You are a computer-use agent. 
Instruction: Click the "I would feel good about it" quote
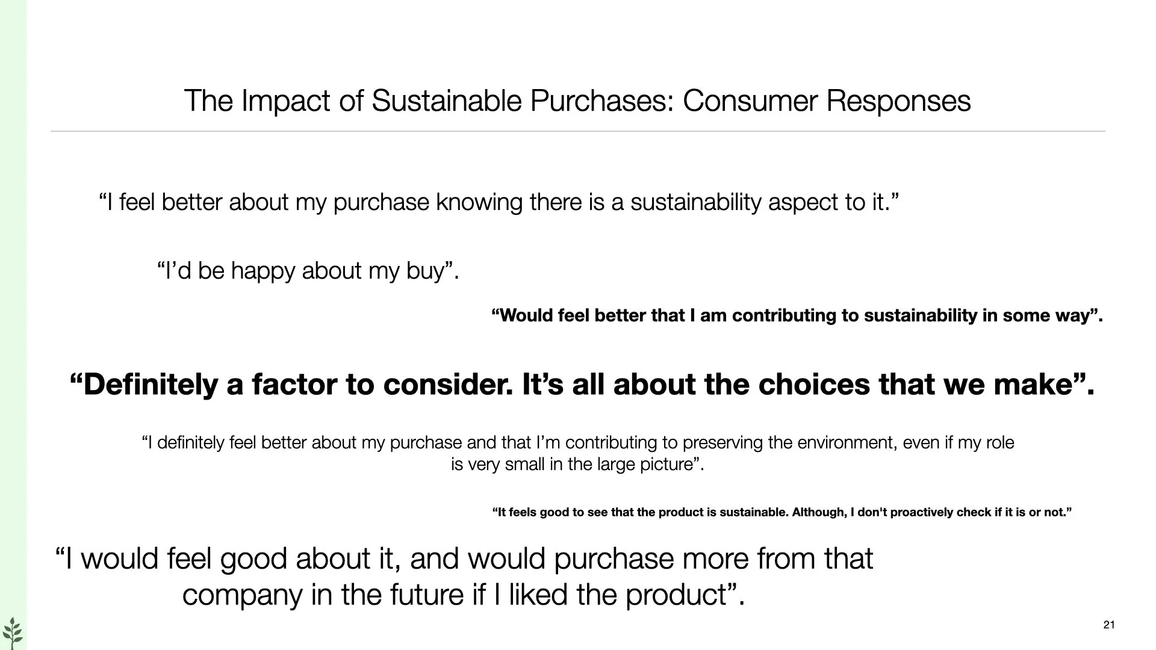pos(463,559)
